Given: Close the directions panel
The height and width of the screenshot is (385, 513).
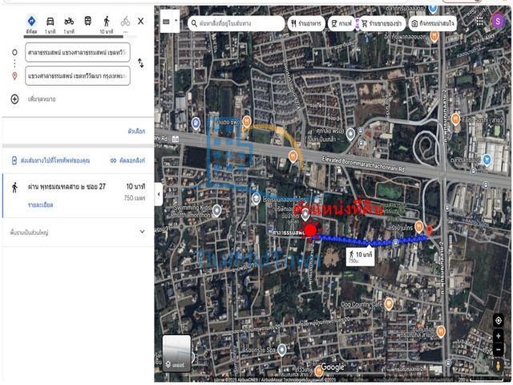Looking at the screenshot, I should click(x=141, y=22).
